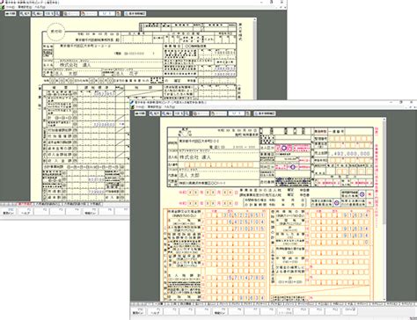The width and height of the screenshot is (417, 320).
Task: Click the zoom-in (拡大) button in front window
Action: pos(154,113)
